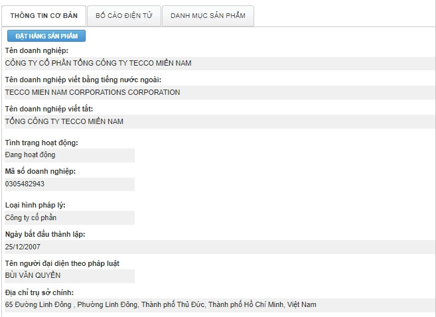The height and width of the screenshot is (317, 436).
Task: Click the Tên doanh nghiệp label
Action: click(x=36, y=50)
